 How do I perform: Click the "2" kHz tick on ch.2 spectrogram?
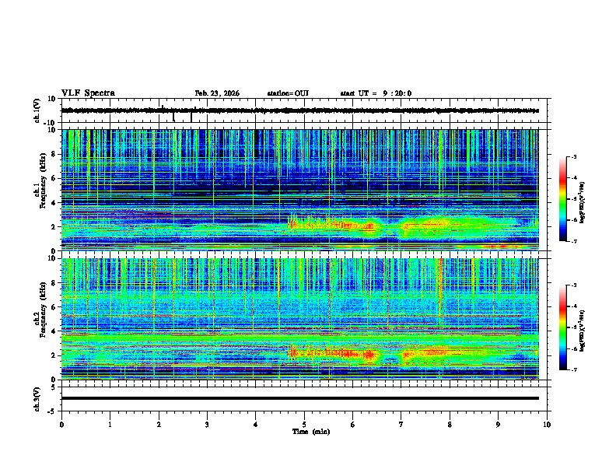54,355
